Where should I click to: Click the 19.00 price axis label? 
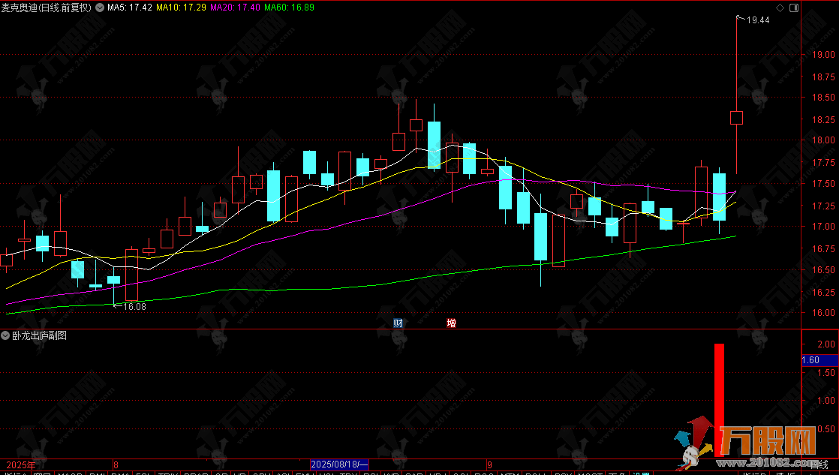tap(823, 55)
